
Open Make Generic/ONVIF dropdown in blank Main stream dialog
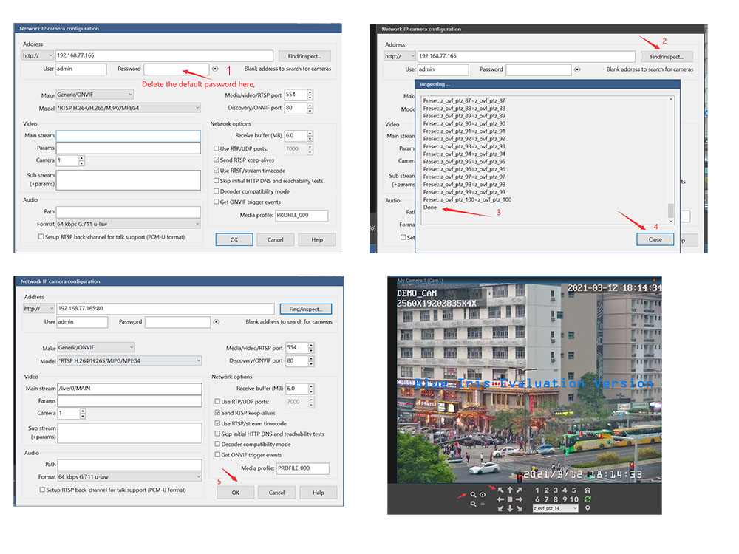point(95,95)
